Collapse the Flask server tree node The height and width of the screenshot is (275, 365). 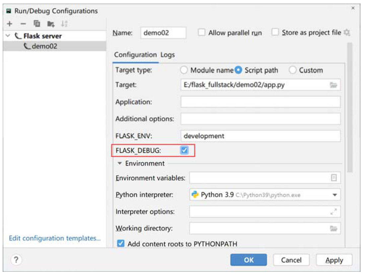click(8, 36)
